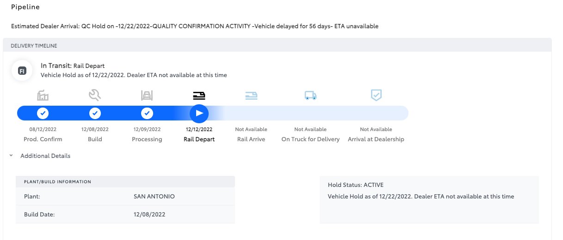Click the FI badge icon beside In Transit
Viewport: 563px width, 240px height.
pyautogui.click(x=22, y=71)
